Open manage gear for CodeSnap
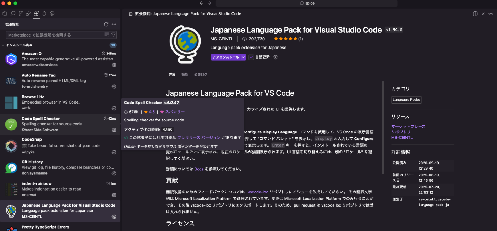This screenshot has width=497, height=231. 114,152
